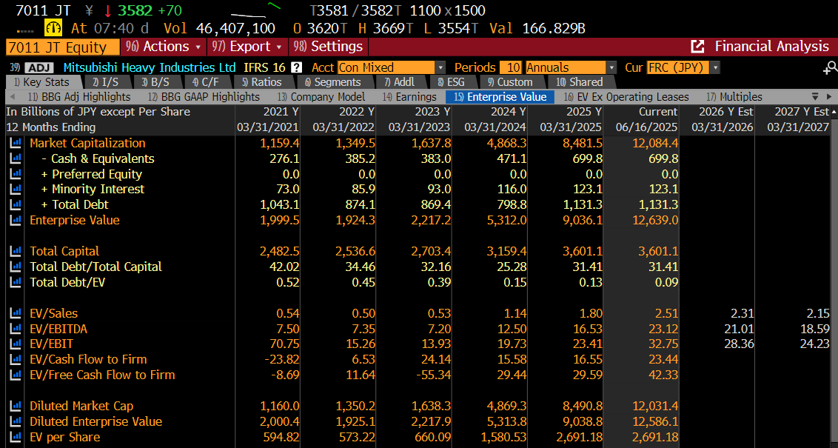The height and width of the screenshot is (448, 838).
Task: Click the yellow delayed-quote clock icon
Action: click(53, 28)
